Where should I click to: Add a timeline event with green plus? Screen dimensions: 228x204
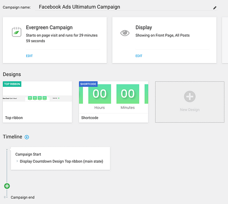tap(7, 186)
